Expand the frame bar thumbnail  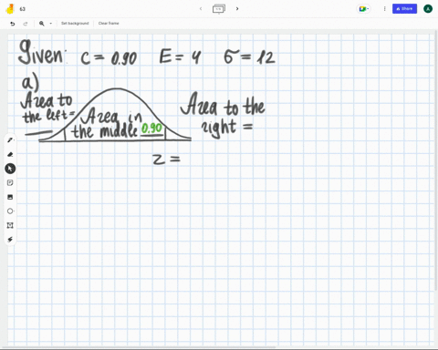[219, 9]
